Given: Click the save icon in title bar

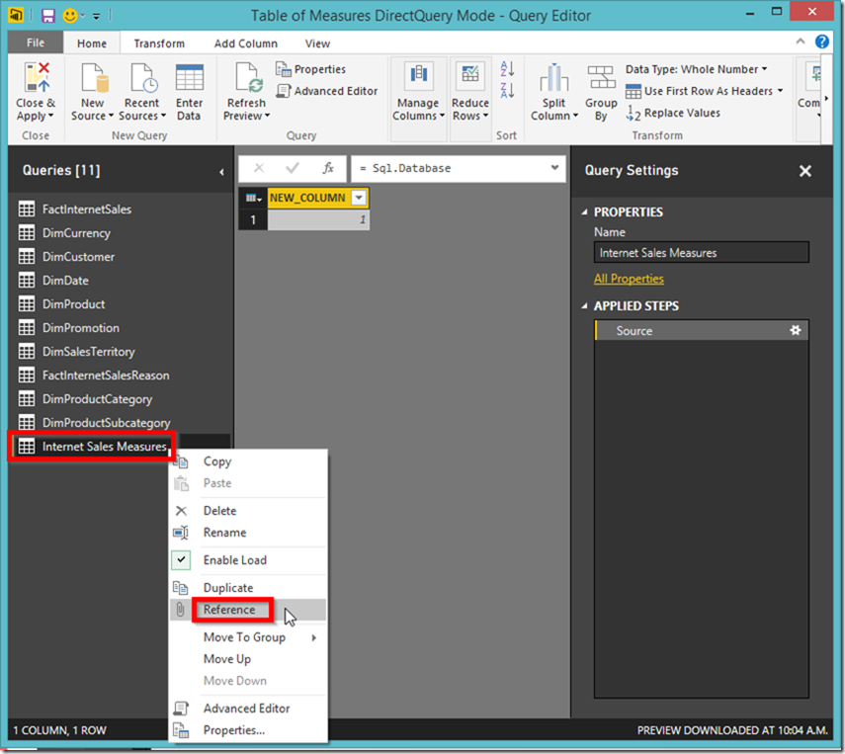Looking at the screenshot, I should 48,16.
